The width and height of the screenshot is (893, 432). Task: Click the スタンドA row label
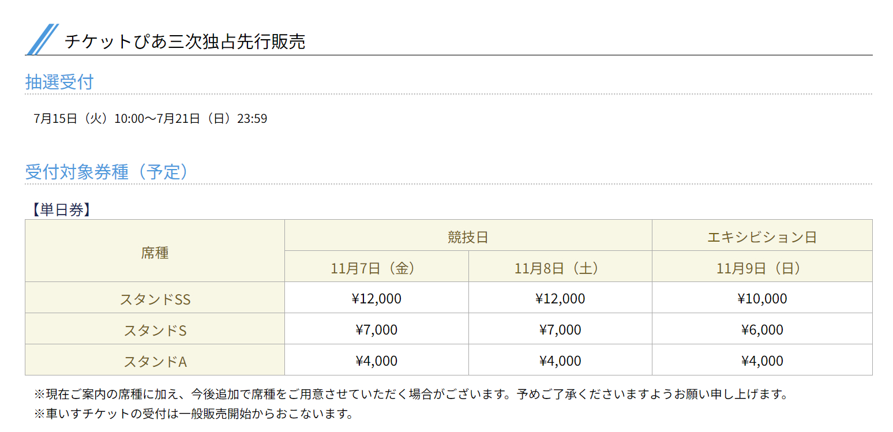pyautogui.click(x=155, y=360)
